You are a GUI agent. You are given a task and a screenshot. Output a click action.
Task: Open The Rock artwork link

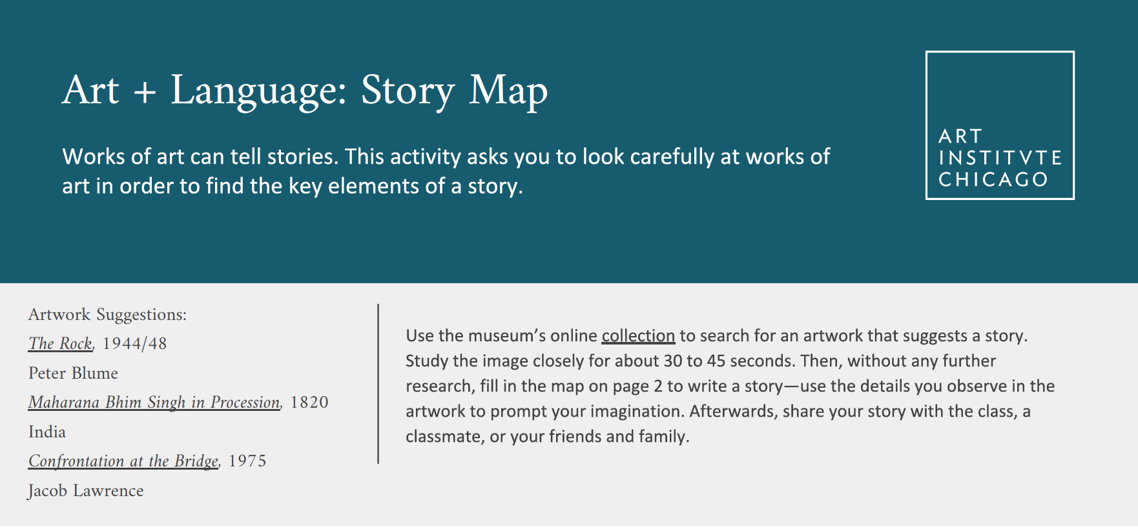click(60, 344)
